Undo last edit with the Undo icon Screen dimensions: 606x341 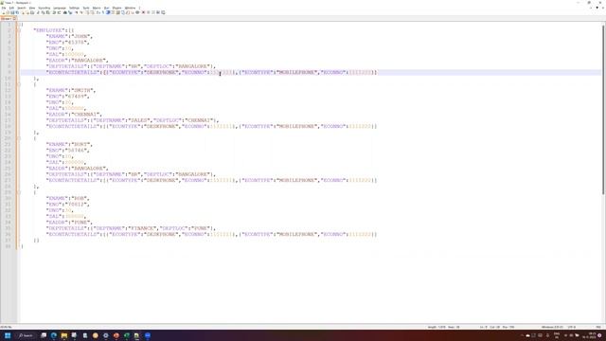click(54, 12)
